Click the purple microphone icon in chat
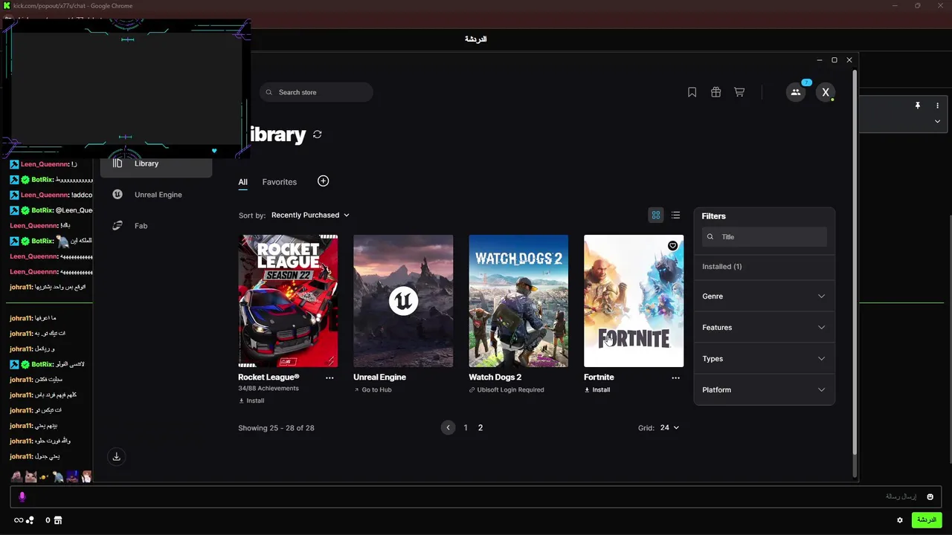This screenshot has height=535, width=952. click(22, 496)
